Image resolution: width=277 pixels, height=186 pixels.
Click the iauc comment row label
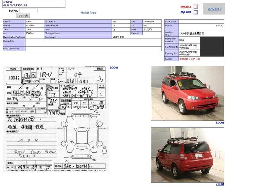tap(11, 48)
